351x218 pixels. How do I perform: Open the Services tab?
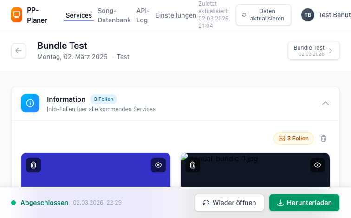(x=78, y=15)
